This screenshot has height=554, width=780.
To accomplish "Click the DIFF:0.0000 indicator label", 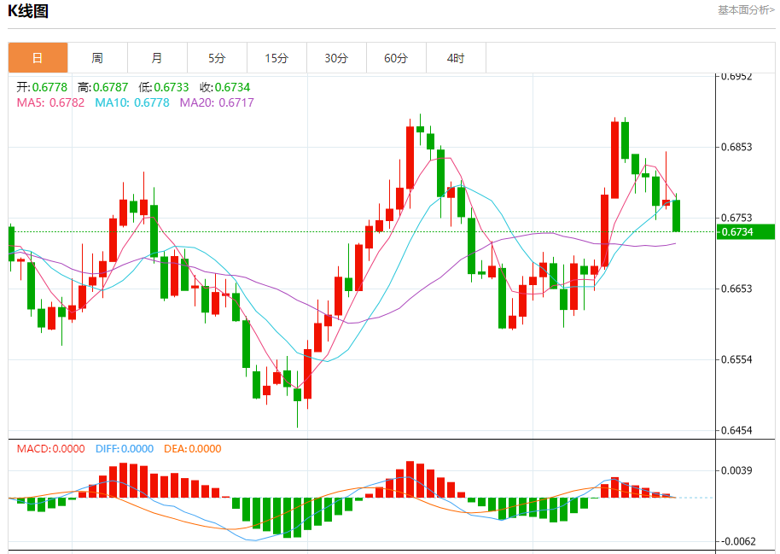I will (x=125, y=448).
